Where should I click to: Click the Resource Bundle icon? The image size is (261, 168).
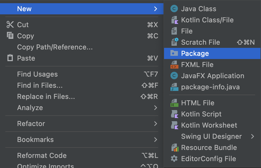175,148
